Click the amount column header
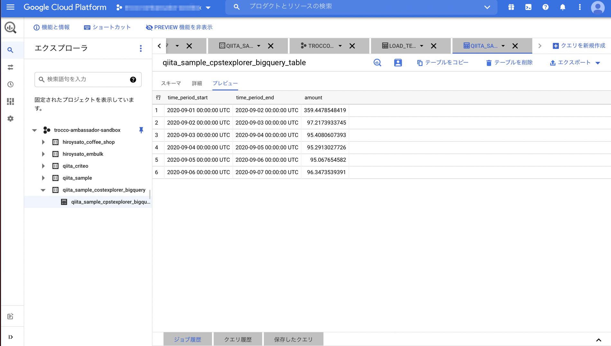This screenshot has height=346, width=611. 313,98
